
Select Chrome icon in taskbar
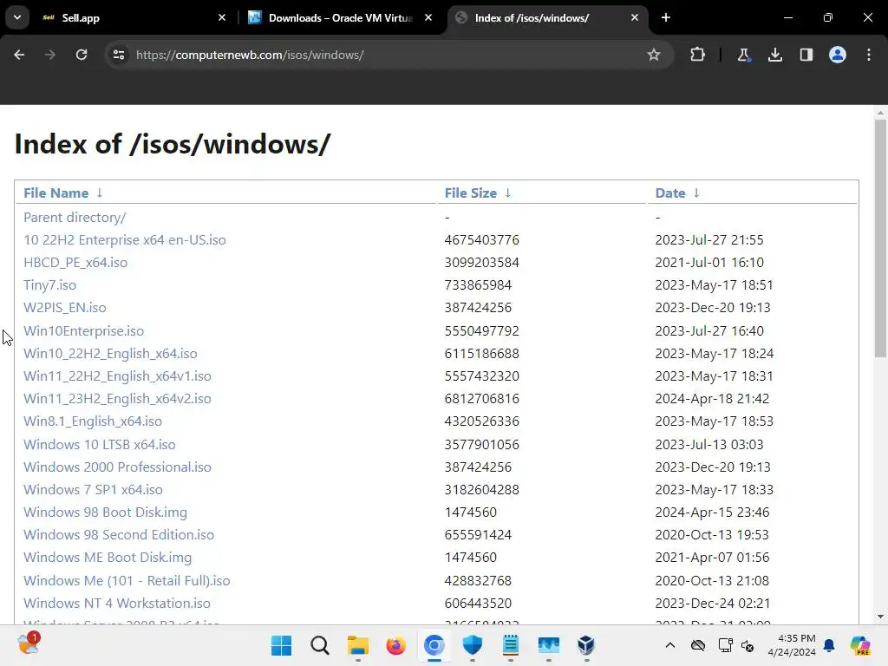click(x=434, y=645)
